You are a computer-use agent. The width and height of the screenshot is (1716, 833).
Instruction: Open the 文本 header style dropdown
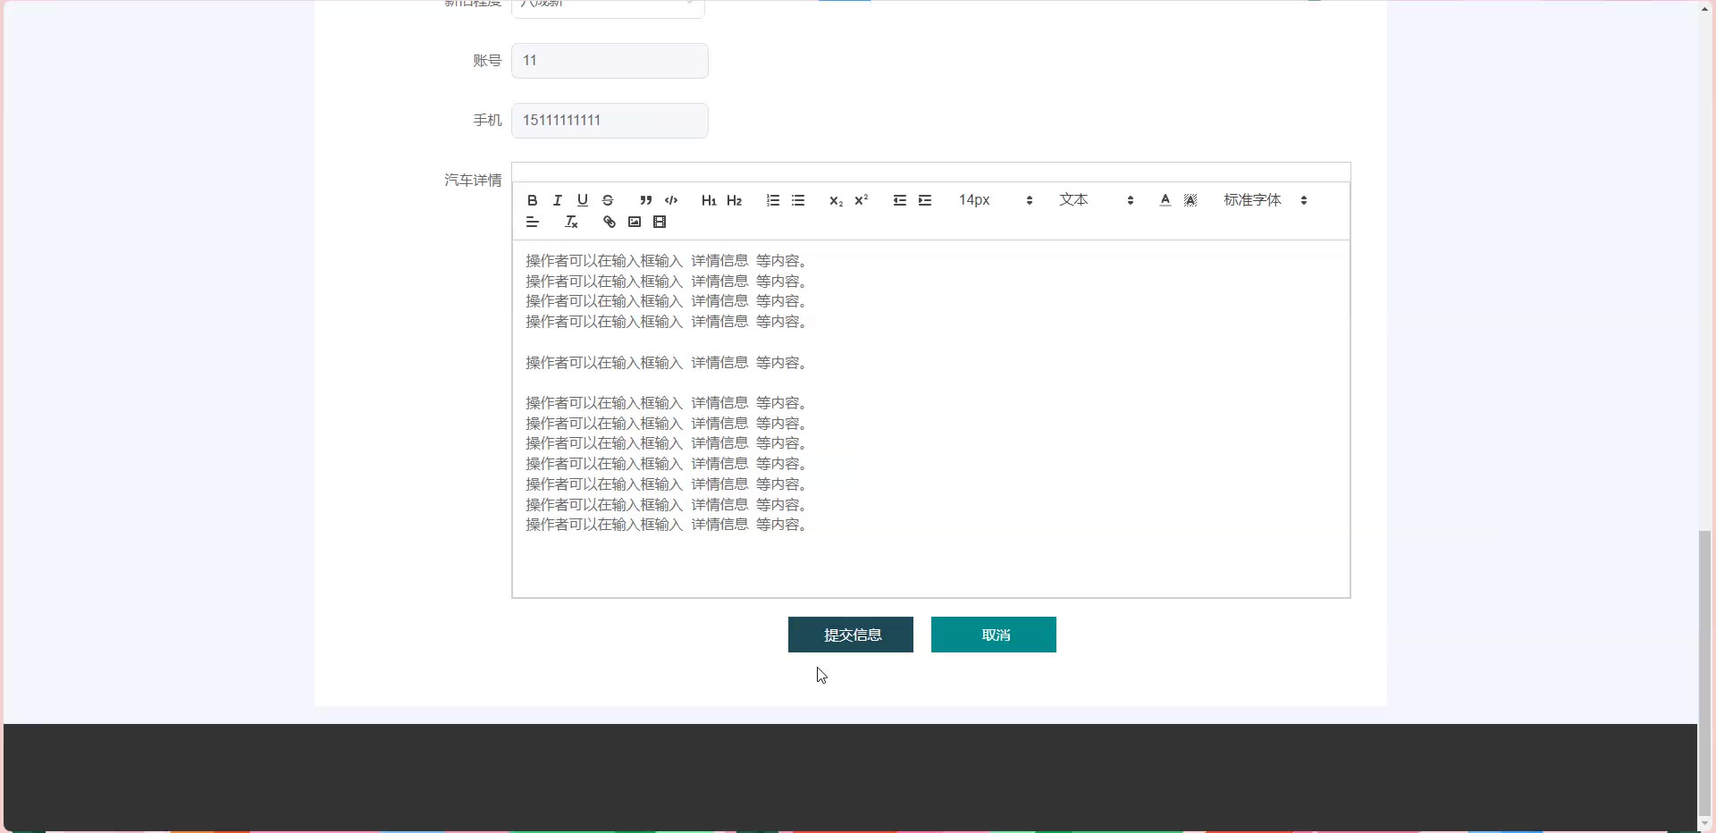1096,200
